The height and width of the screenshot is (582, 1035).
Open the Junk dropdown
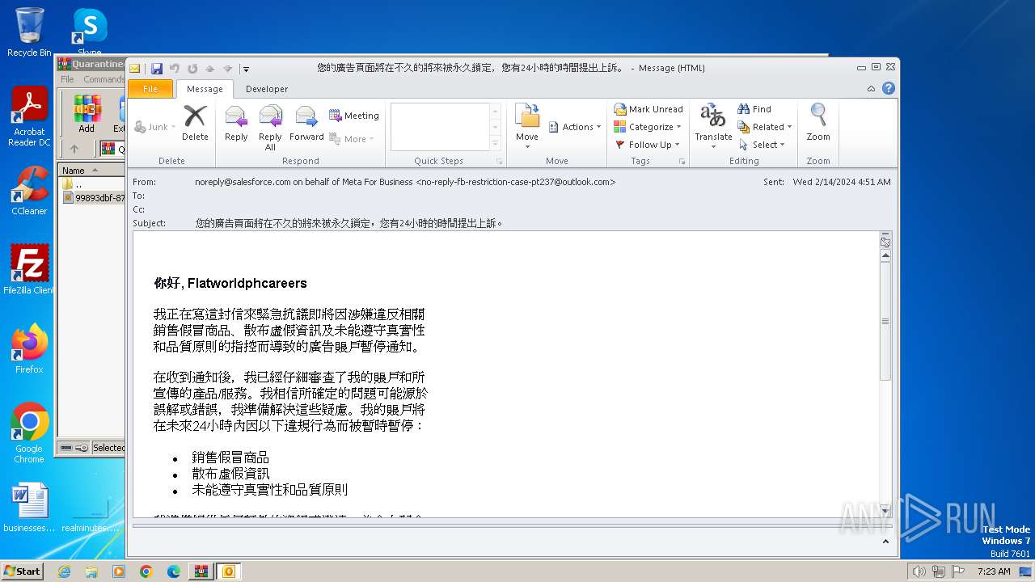(x=154, y=127)
